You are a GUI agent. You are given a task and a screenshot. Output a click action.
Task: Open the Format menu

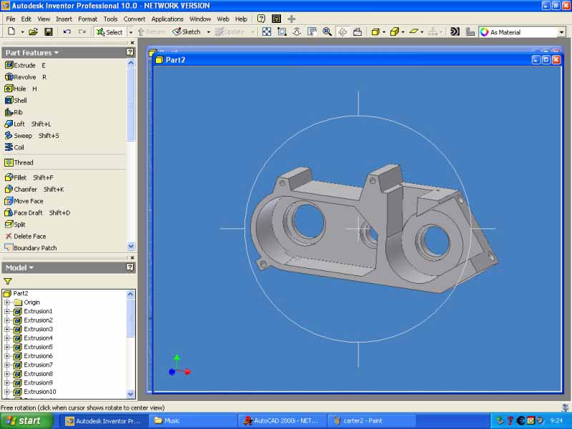click(87, 19)
